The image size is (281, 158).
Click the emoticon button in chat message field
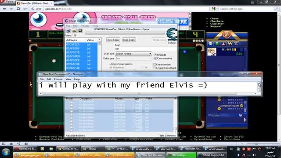(241, 115)
